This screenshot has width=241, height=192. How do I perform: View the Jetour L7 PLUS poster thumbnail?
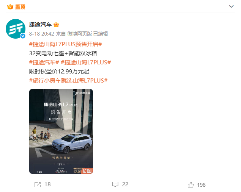[x=61, y=131]
